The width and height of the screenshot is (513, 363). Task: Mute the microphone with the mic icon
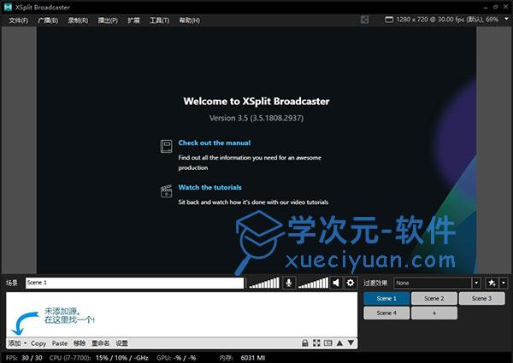(x=289, y=283)
